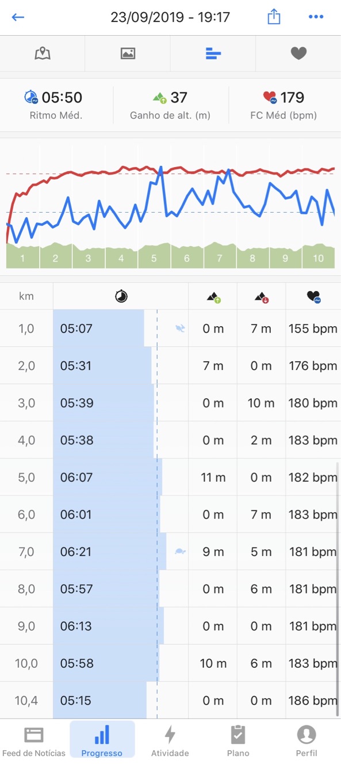Tap the heart rate column header icon
Viewport: 341px width, 764px height.
pos(313,297)
